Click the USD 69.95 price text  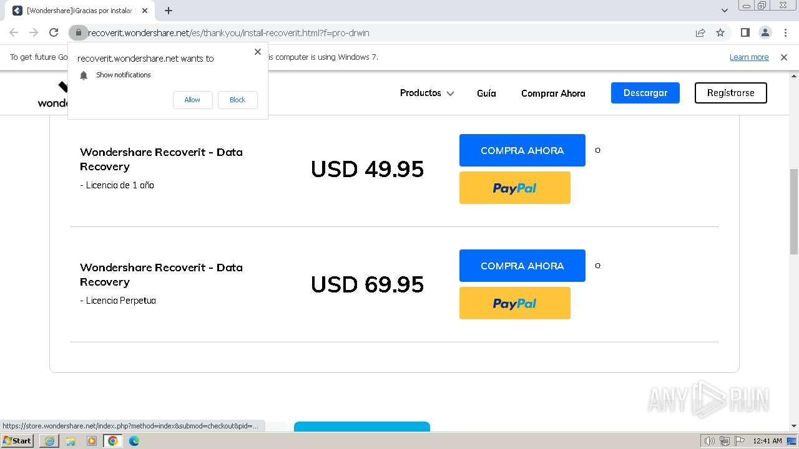tap(367, 284)
